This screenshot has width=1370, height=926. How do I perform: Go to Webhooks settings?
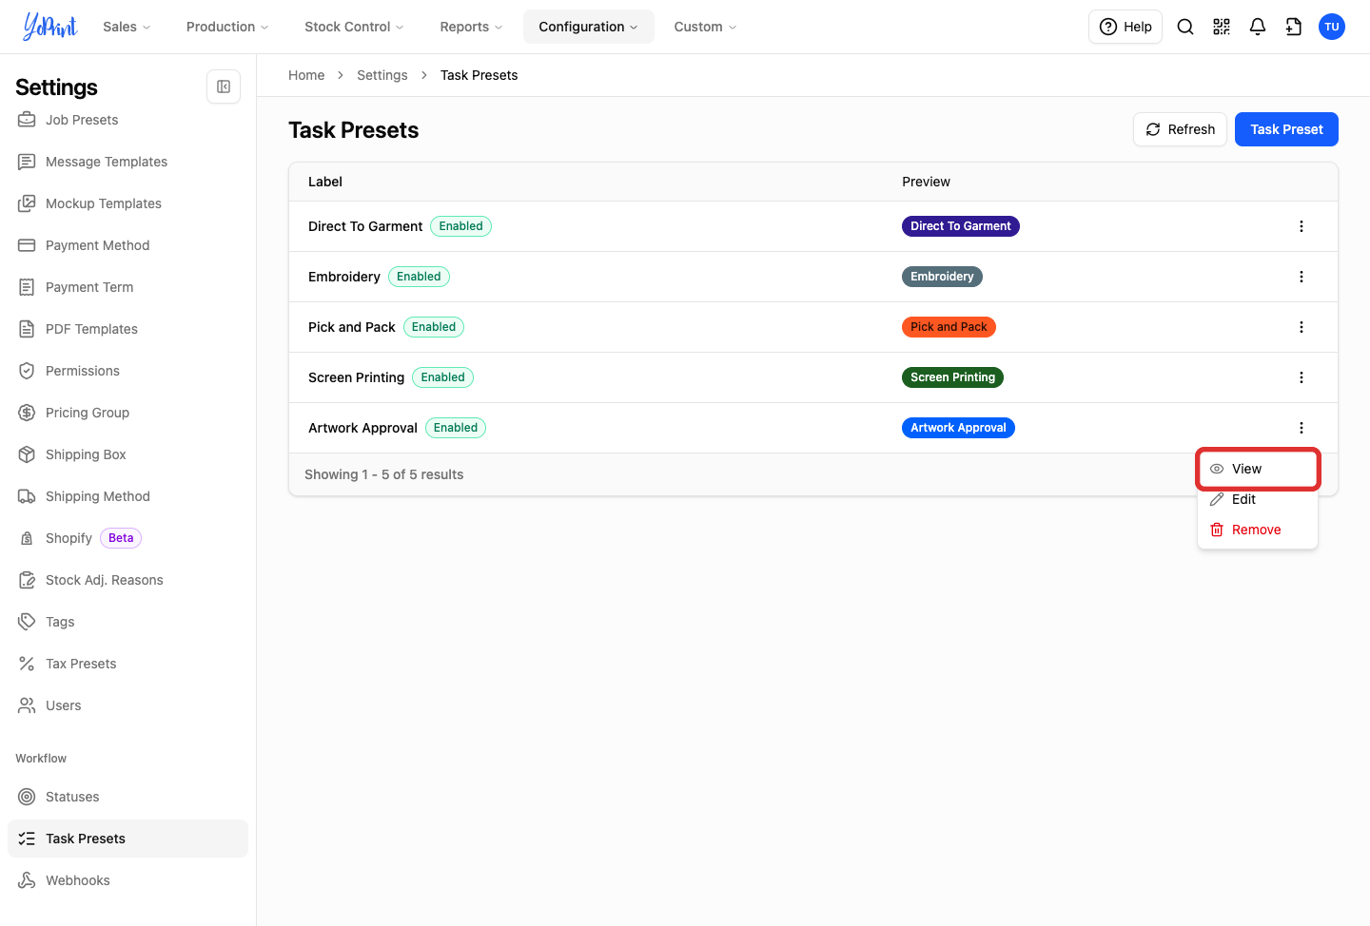pyautogui.click(x=127, y=880)
